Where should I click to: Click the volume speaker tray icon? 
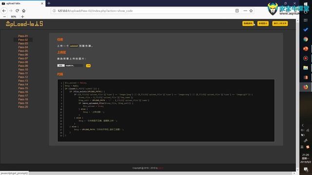302,130
